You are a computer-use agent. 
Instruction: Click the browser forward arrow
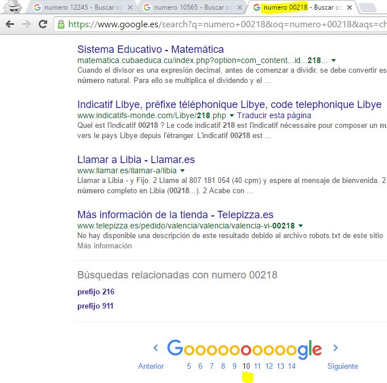(x=26, y=24)
